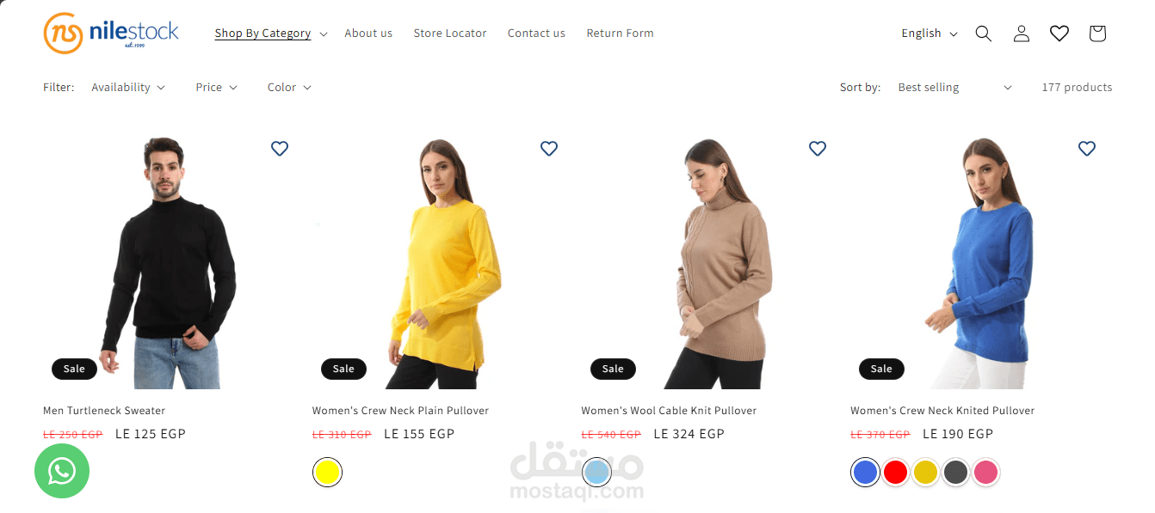Screen dimensions: 1155x513
Task: Open Shop By Category menu
Action: (270, 34)
